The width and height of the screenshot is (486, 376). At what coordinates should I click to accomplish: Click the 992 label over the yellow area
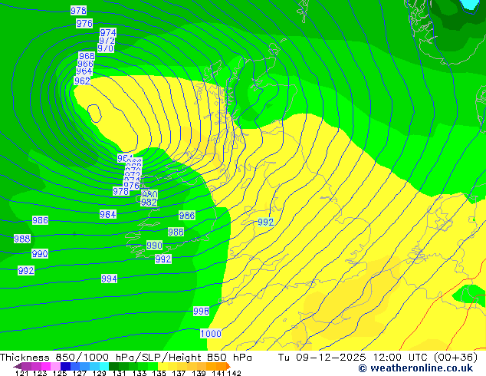pos(266,222)
